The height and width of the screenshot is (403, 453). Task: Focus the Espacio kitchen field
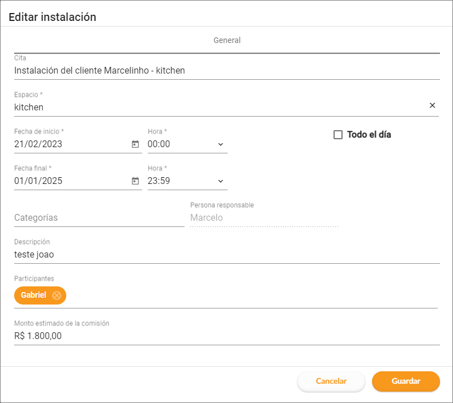coord(215,107)
